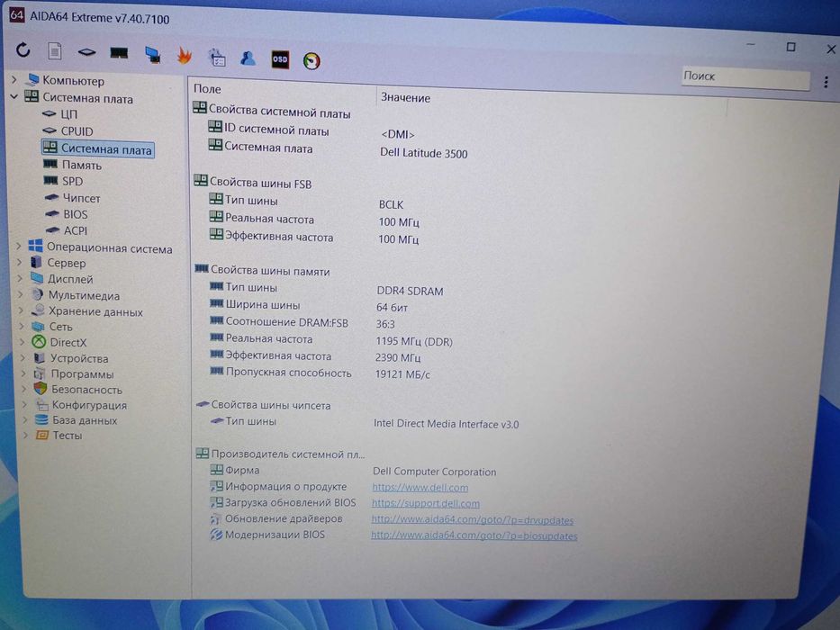Select Безопасность in the tree
Image resolution: width=840 pixels, height=630 pixels.
point(86,389)
